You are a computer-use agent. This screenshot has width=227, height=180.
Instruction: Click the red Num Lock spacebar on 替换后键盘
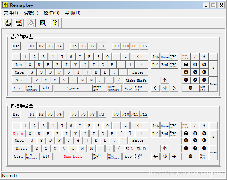(73, 156)
